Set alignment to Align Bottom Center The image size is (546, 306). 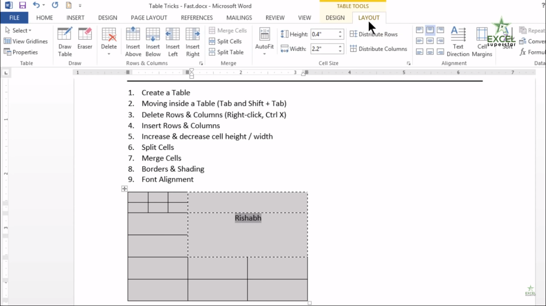430,51
